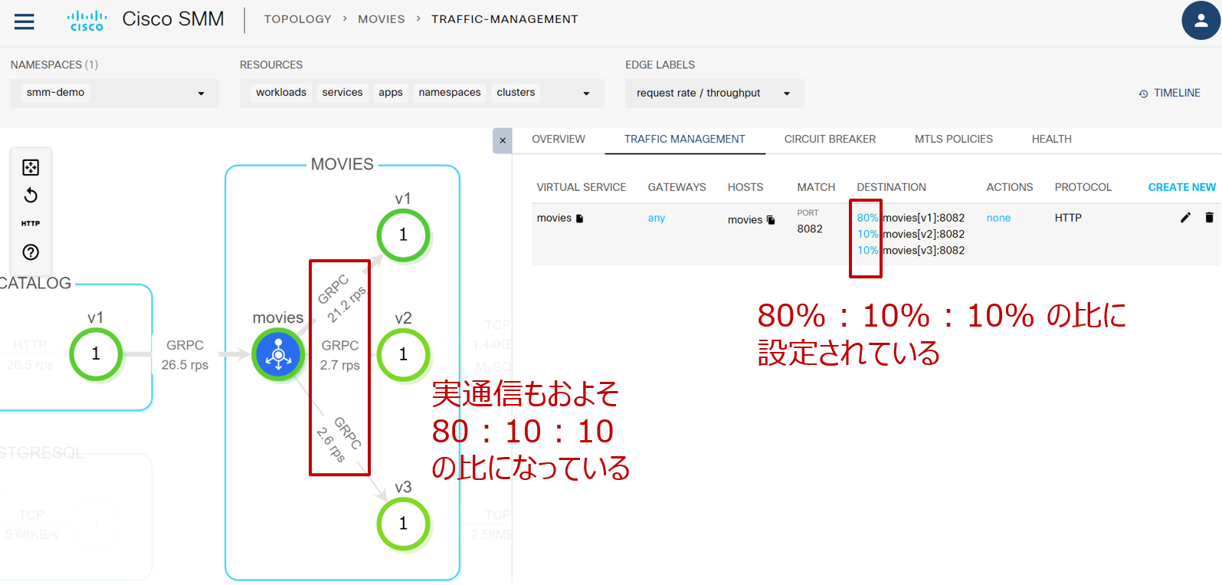Click the workloads resource chip
This screenshot has width=1222, height=585.
(x=281, y=93)
